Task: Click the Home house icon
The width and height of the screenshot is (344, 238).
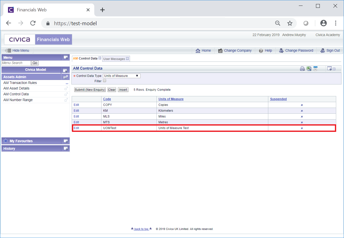Action: click(198, 51)
